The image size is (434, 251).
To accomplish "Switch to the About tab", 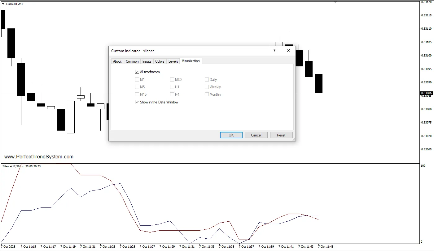I will point(117,61).
